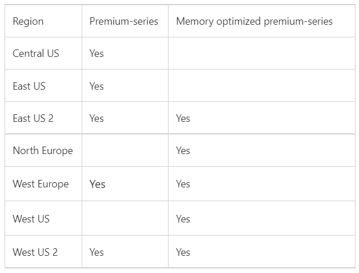Viewport: 359px width, 273px height.
Task: Select the West US 2 region cell
Action: 35,252
